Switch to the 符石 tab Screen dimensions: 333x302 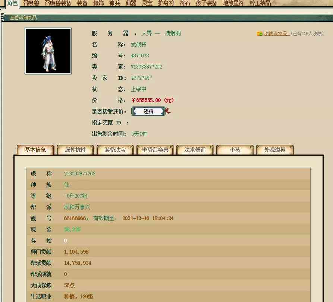185,3
